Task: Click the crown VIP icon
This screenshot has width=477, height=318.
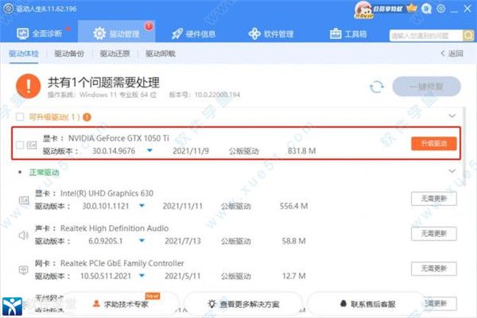Action: point(411,8)
